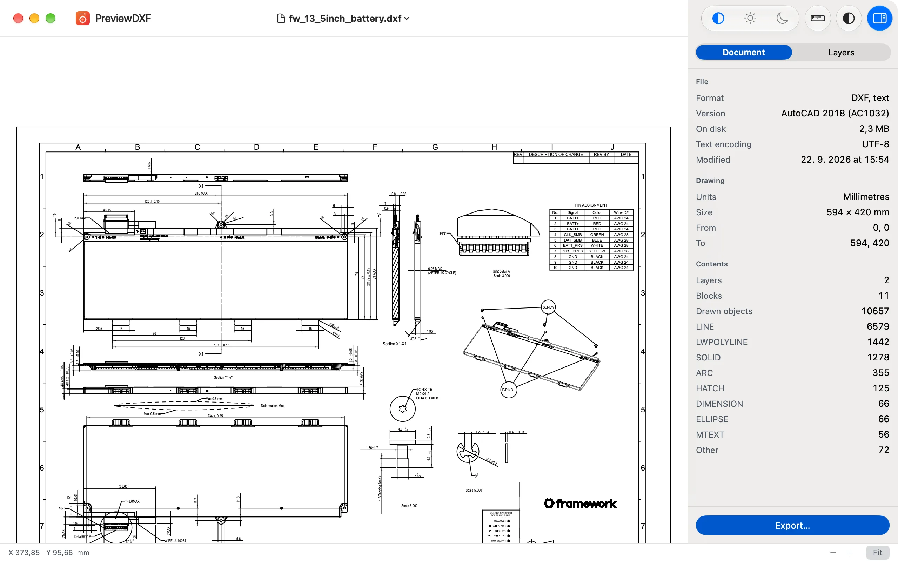898x561 pixels.
Task: Click the PIN ASSIGNMENT table title
Action: click(x=591, y=205)
